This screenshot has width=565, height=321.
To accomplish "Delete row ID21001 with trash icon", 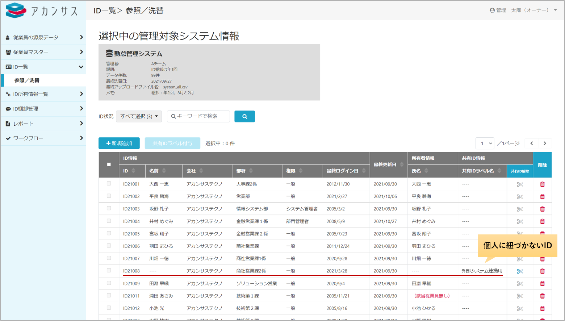I will [x=542, y=184].
